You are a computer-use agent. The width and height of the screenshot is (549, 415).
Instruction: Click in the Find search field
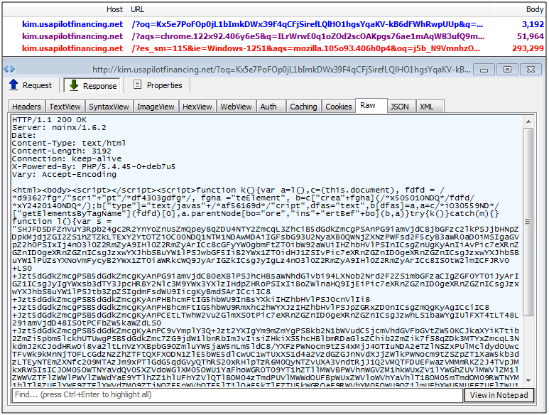tap(237, 395)
